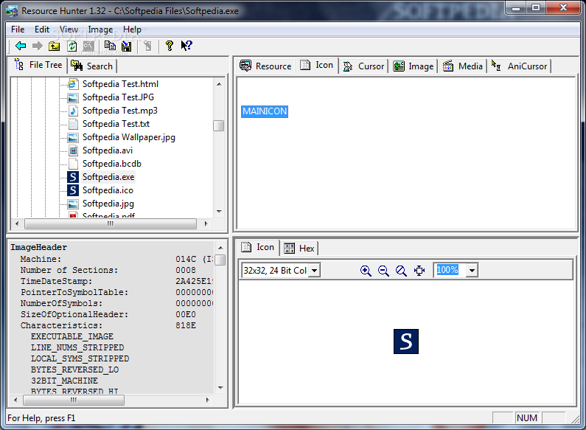Viewport: 586px width, 430px height.
Task: Click the EXECUTABLE_IMAGE characteristic line
Action: pyautogui.click(x=72, y=336)
